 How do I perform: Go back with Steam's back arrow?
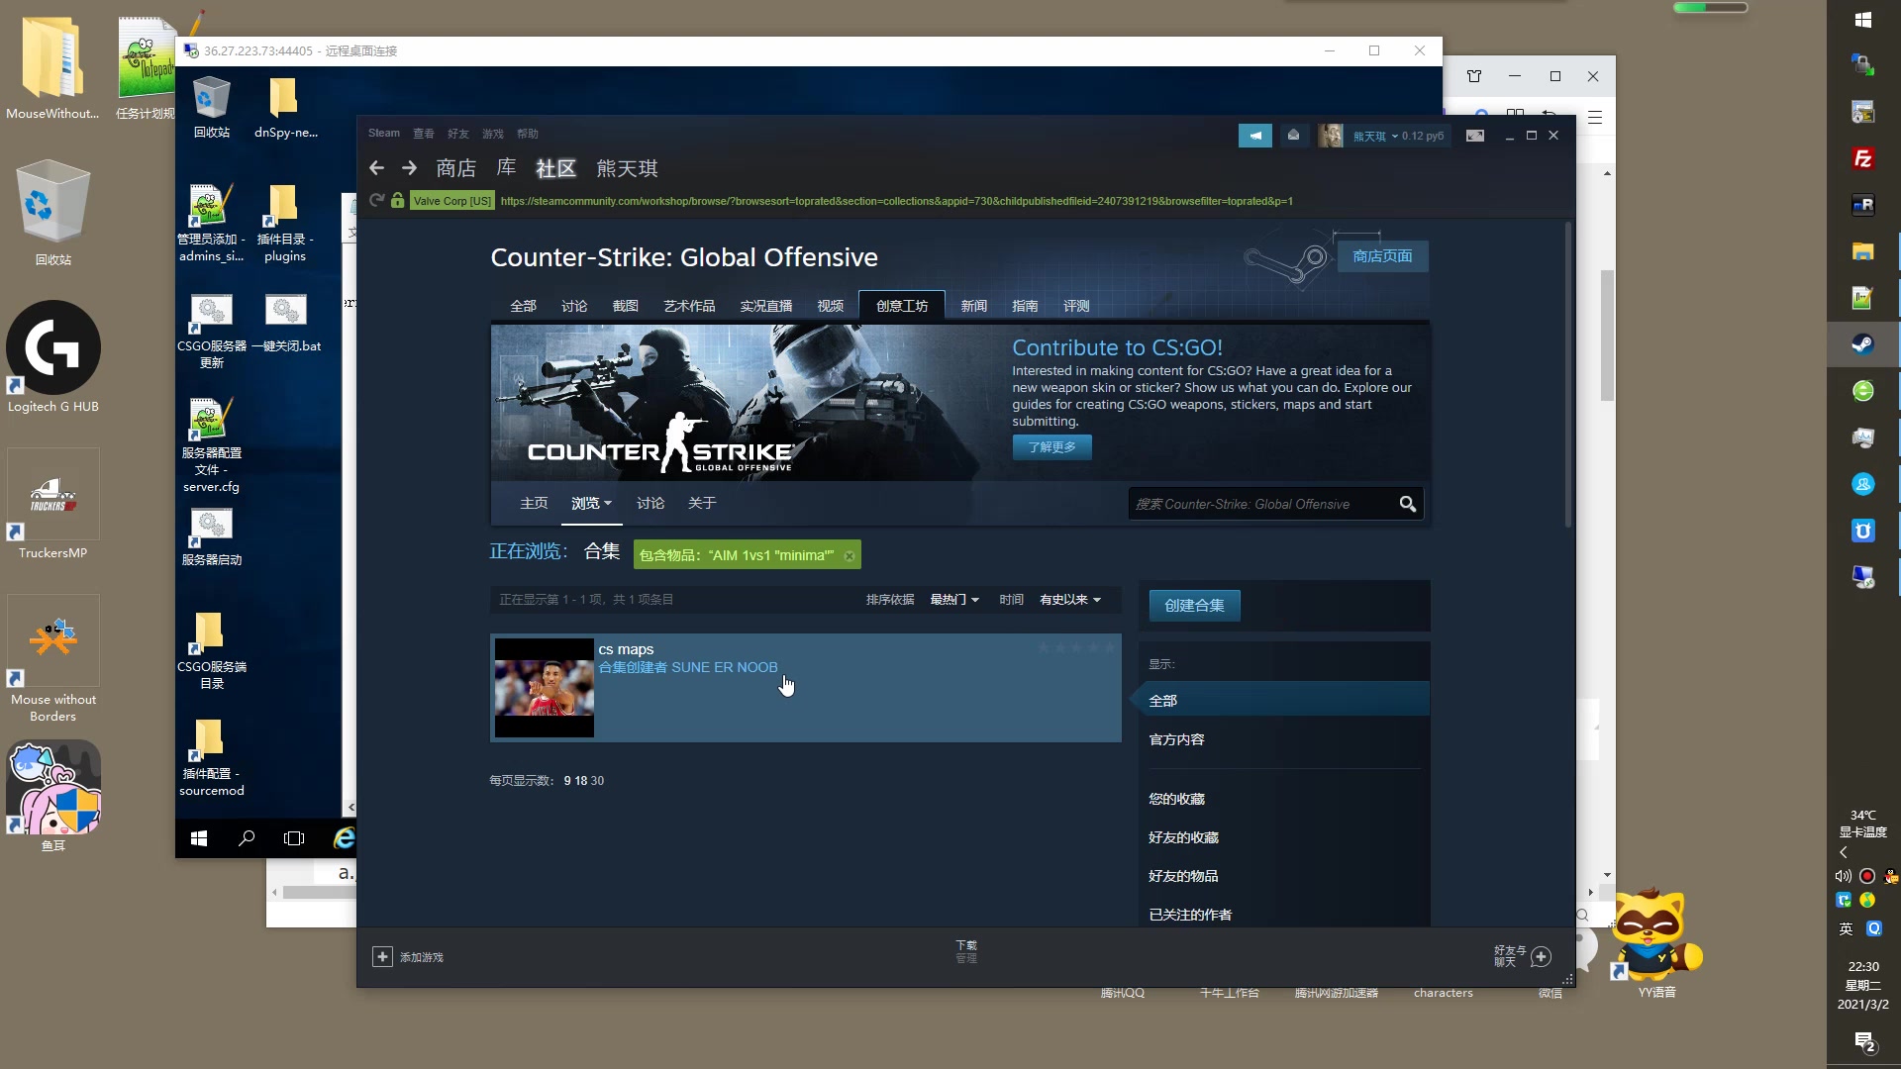[x=376, y=168]
